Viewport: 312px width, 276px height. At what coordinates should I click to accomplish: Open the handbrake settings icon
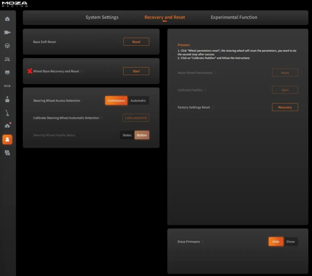click(7, 113)
